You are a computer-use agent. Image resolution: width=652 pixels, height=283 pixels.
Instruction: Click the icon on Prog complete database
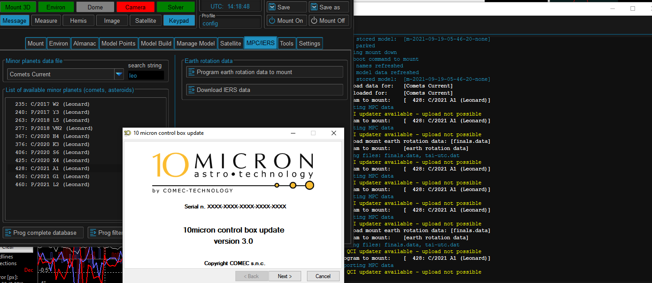coord(8,233)
